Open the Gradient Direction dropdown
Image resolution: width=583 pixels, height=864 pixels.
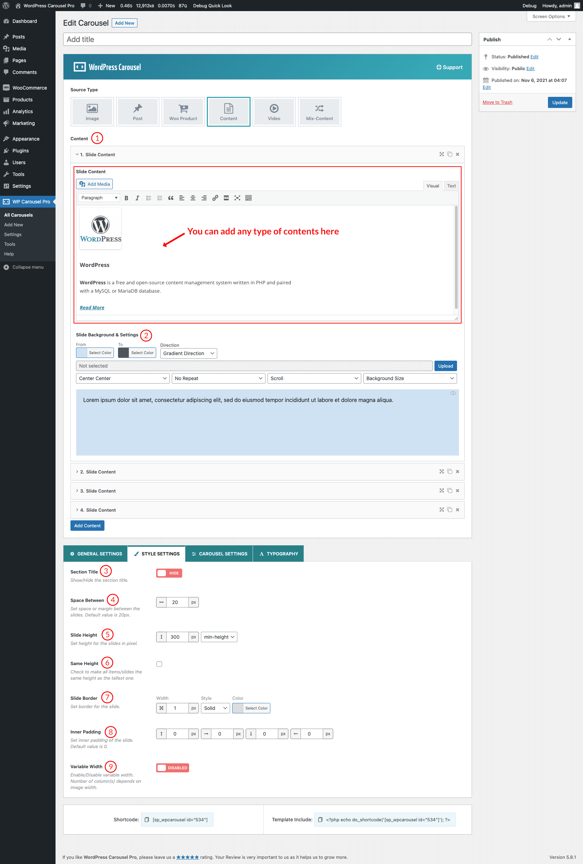tap(188, 353)
